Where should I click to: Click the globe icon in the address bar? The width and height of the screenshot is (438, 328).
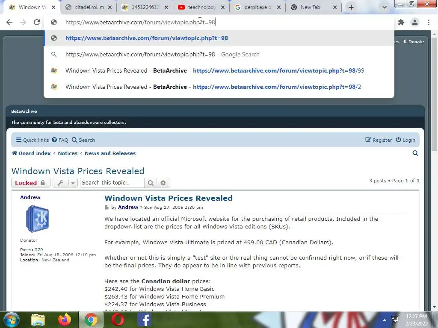[x=54, y=22]
